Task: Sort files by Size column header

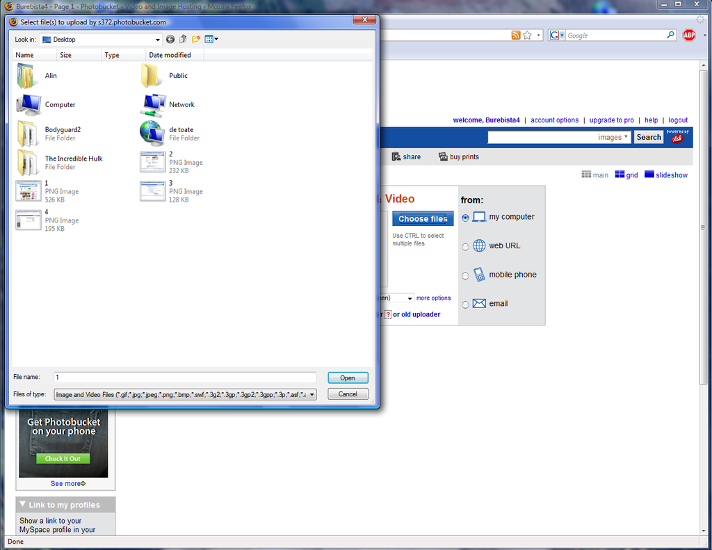Action: [79, 55]
